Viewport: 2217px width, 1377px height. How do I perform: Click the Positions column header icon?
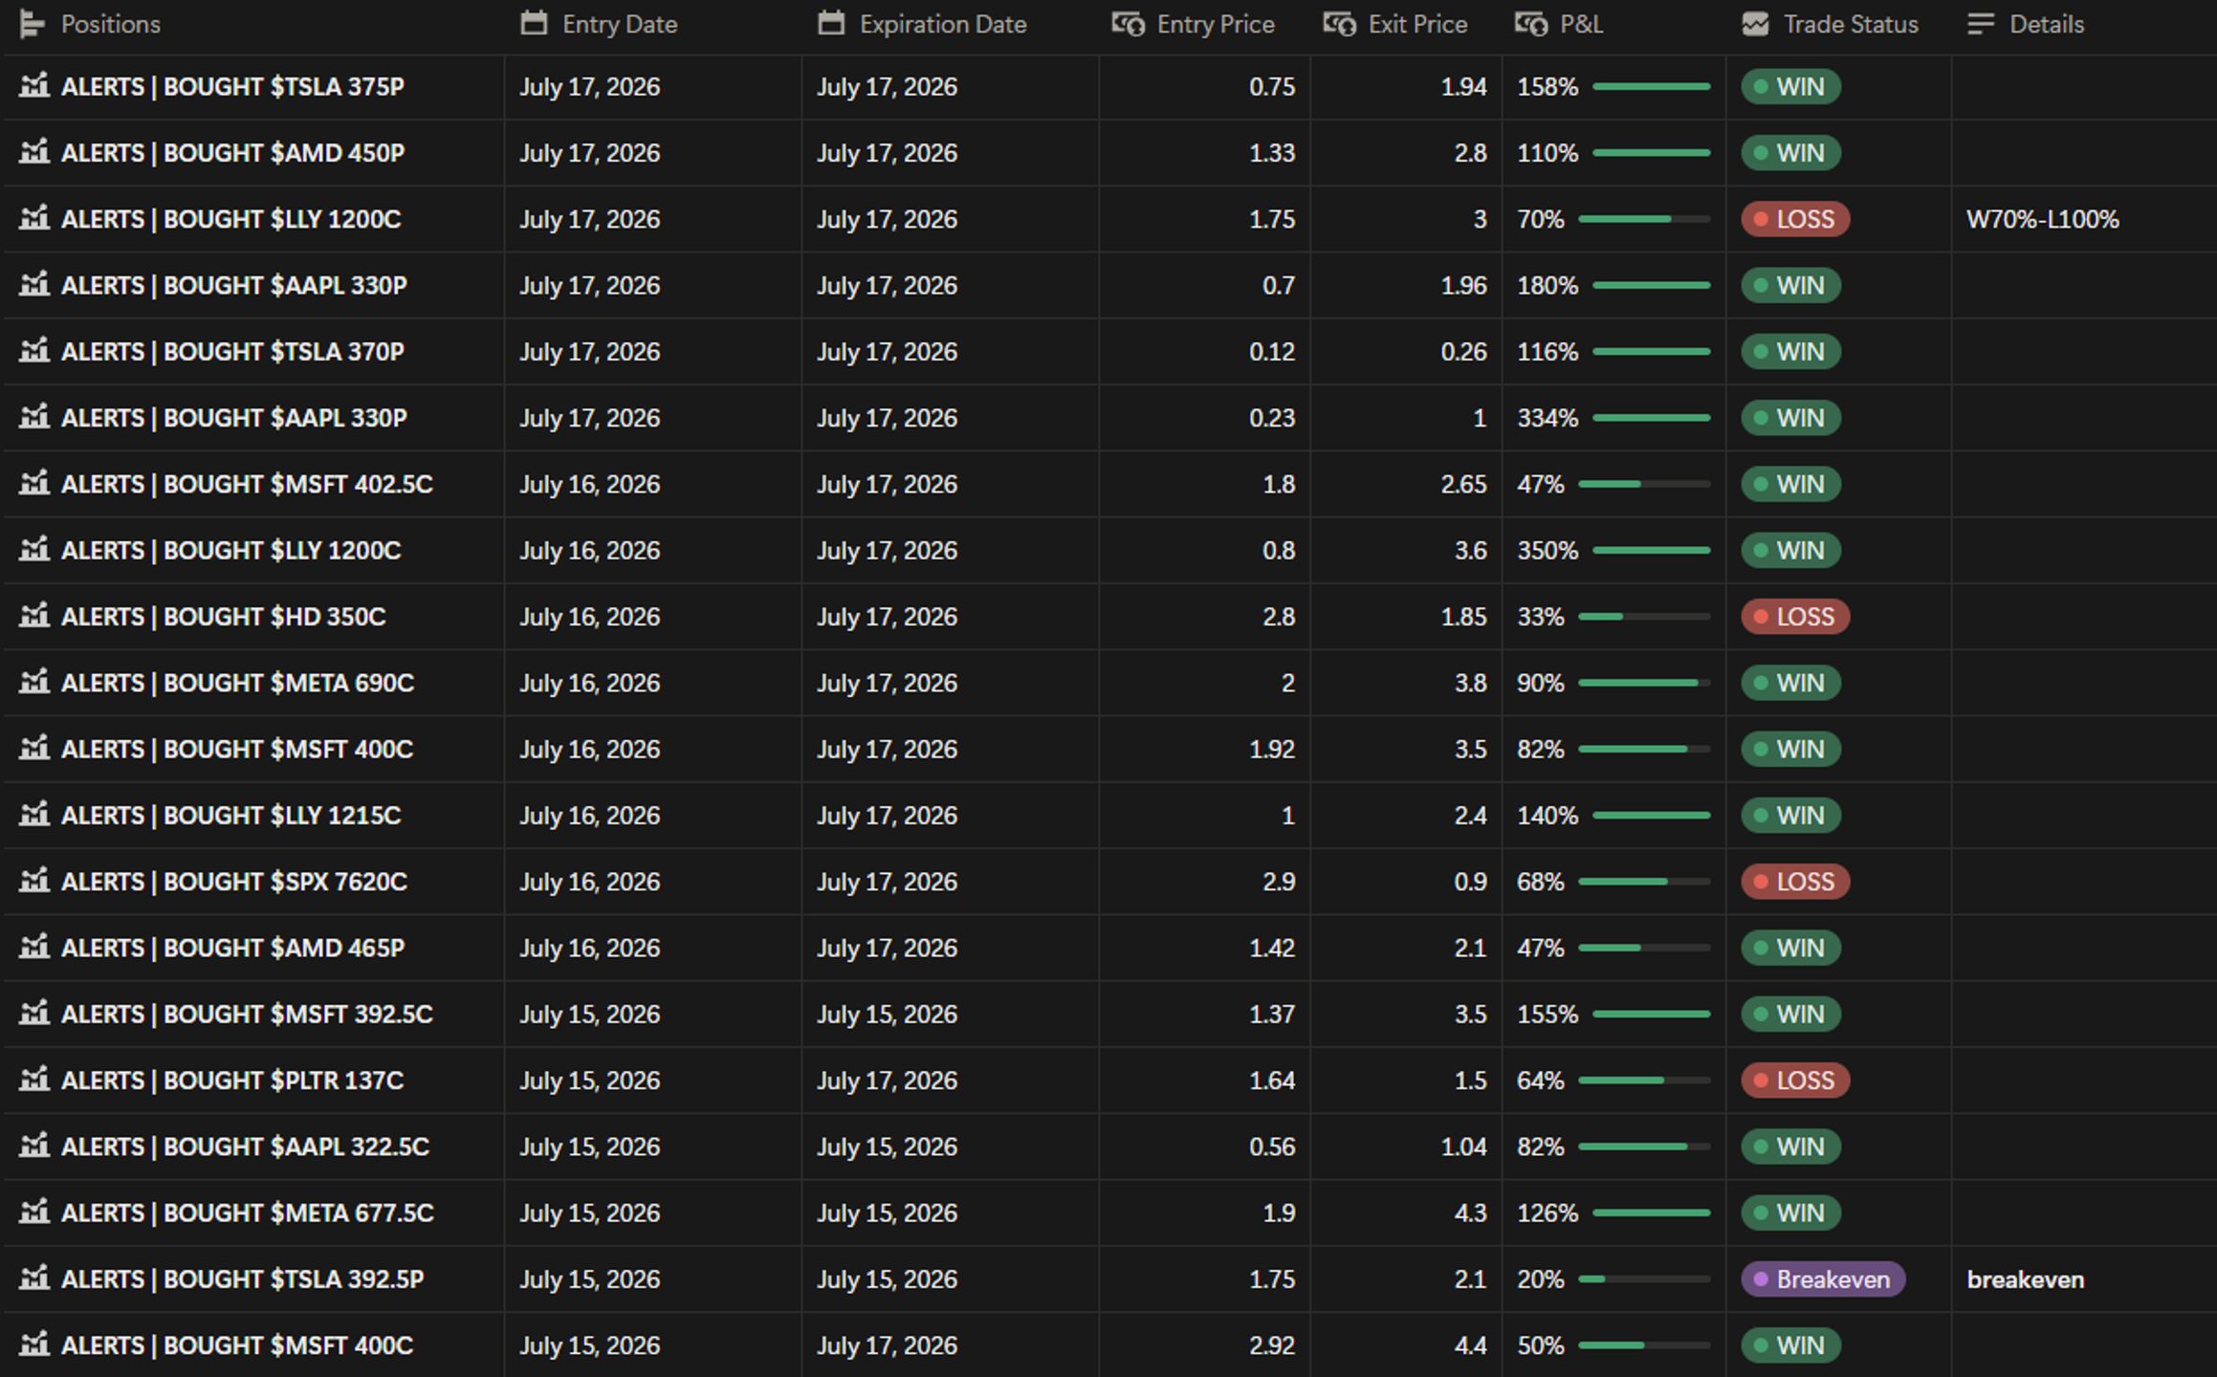pyautogui.click(x=33, y=24)
